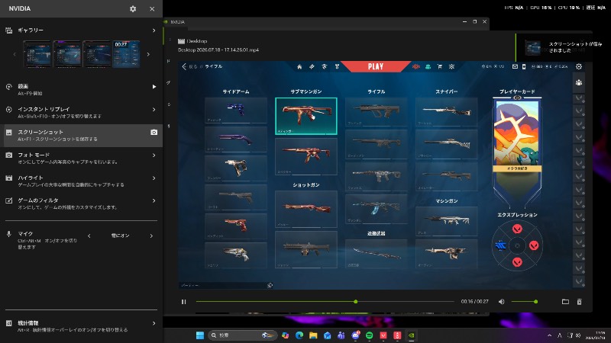Click the ギャラリー gallery icon

pyautogui.click(x=8, y=30)
